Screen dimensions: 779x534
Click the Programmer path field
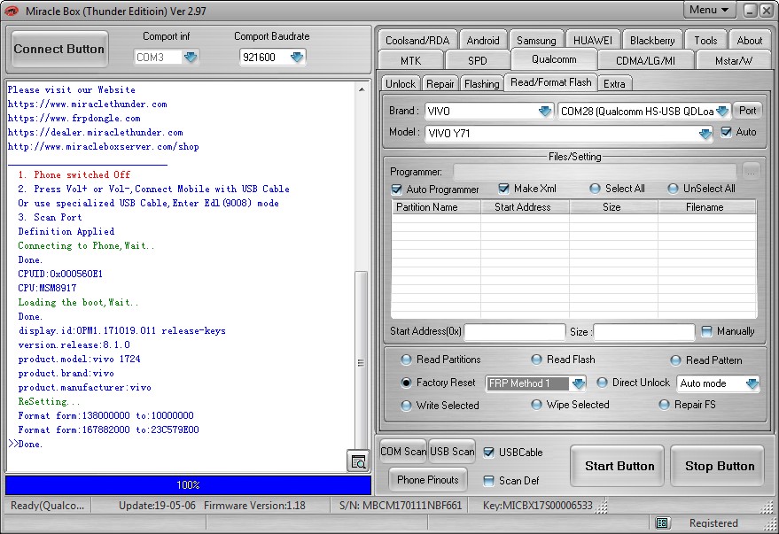tap(596, 172)
